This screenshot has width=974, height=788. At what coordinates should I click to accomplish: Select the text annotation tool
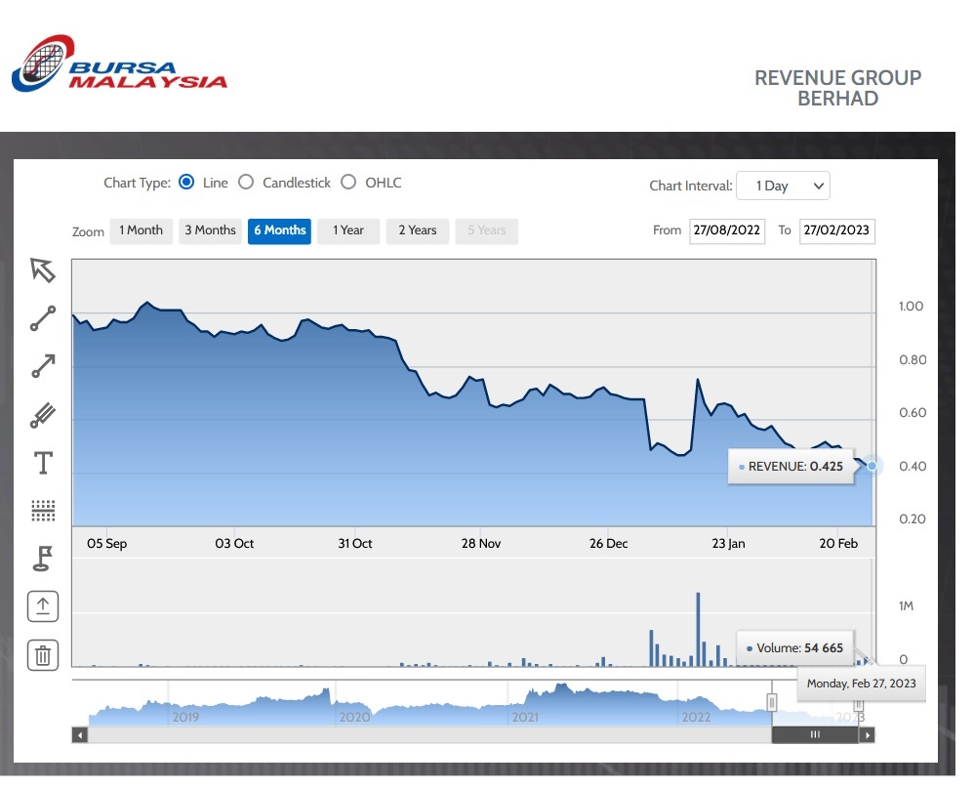43,463
